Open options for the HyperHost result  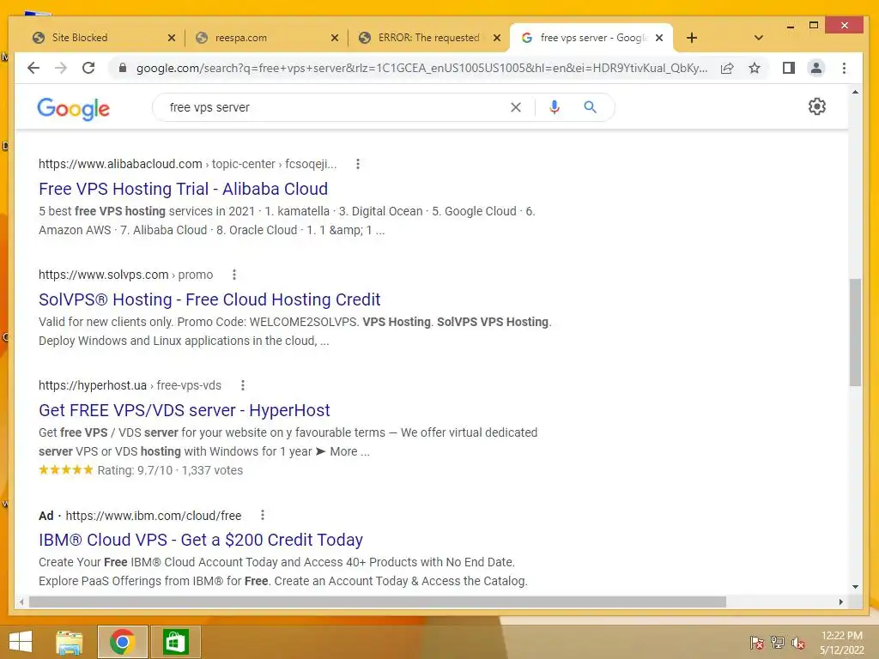click(x=243, y=385)
